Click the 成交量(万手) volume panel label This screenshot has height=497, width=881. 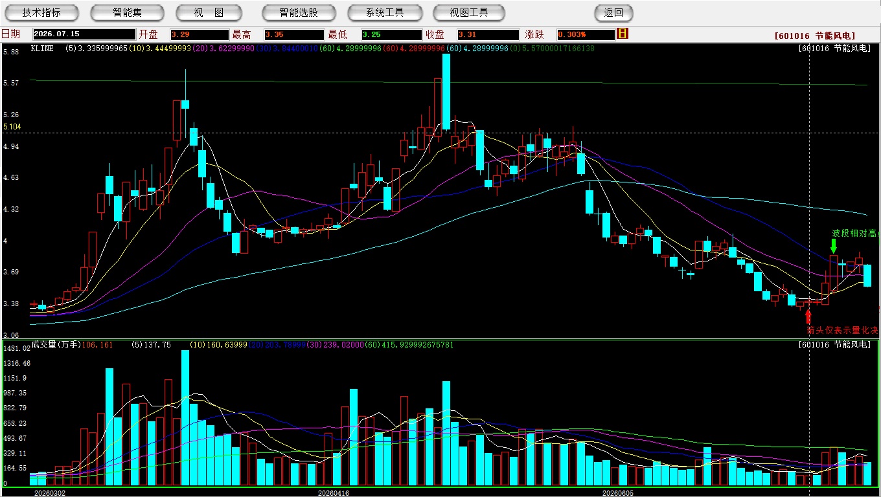point(56,345)
